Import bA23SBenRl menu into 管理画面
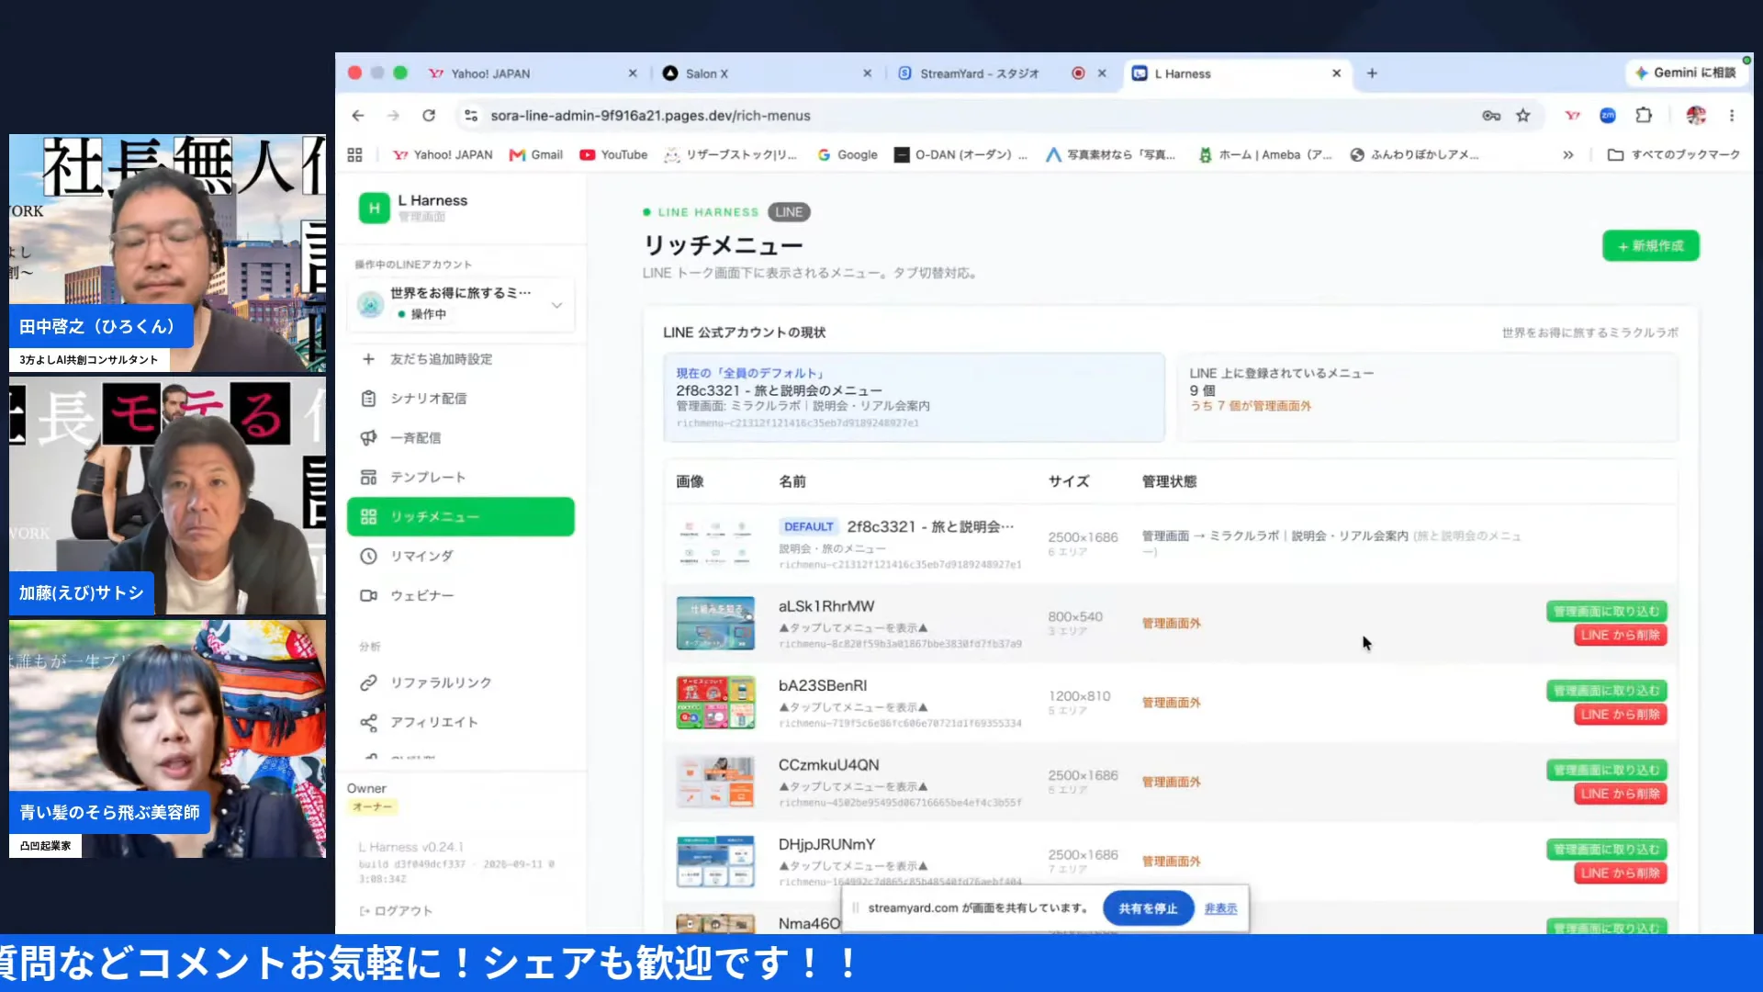 pos(1607,691)
